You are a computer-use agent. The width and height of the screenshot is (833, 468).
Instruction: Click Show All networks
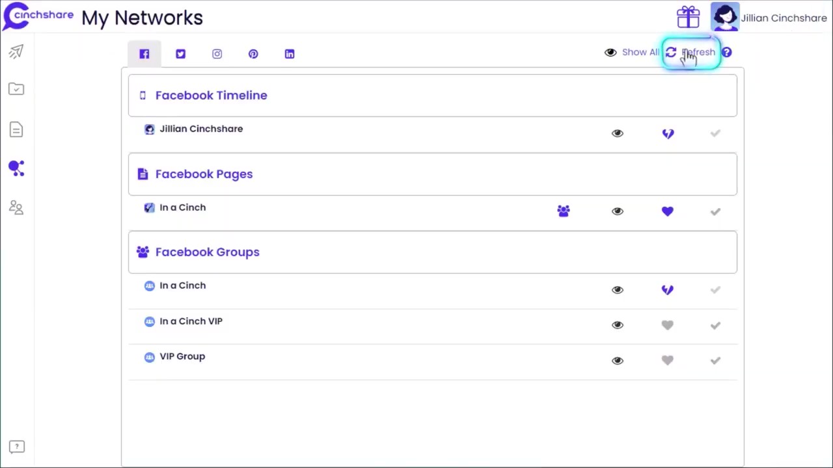point(632,52)
